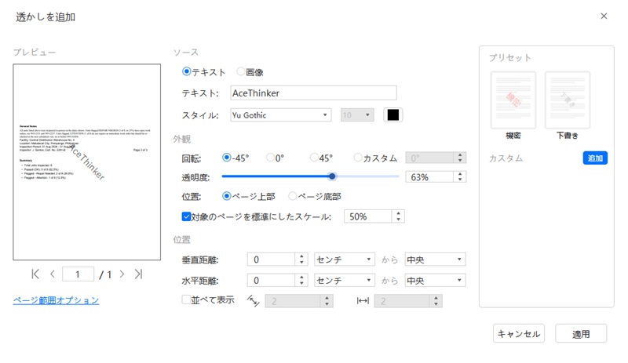Open 垂直距離 unit センチ dropdown
This screenshot has width=628, height=363.
pos(345,260)
